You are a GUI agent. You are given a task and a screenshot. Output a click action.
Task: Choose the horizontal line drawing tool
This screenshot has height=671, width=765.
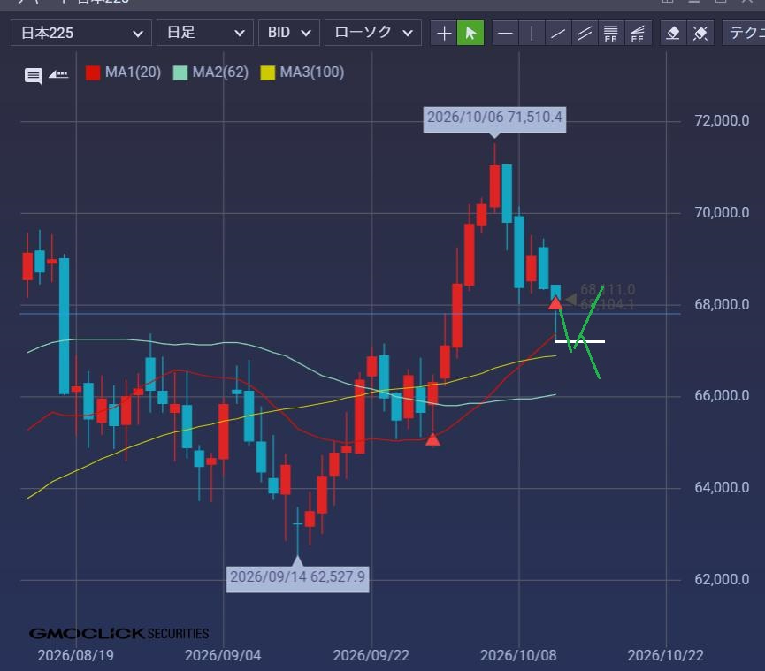tap(506, 34)
